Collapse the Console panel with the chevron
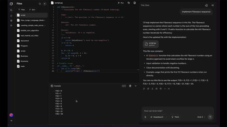The width and height of the screenshot is (227, 127). (x=136, y=86)
